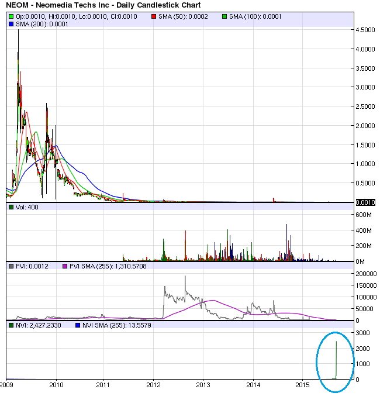380x403 pixels.
Task: Click the 200M volume axis label
Action: 363,246
